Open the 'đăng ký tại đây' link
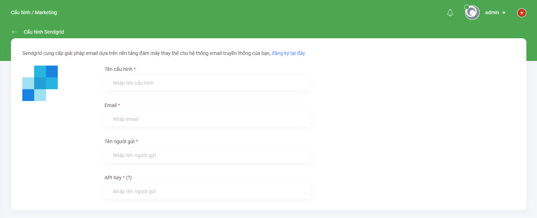The width and height of the screenshot is (537, 218). pos(288,53)
